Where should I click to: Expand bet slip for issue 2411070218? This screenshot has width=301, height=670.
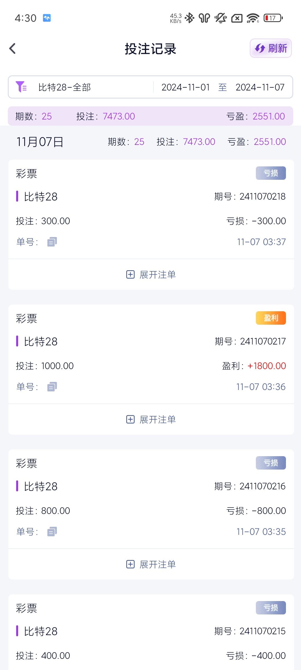coord(151,275)
